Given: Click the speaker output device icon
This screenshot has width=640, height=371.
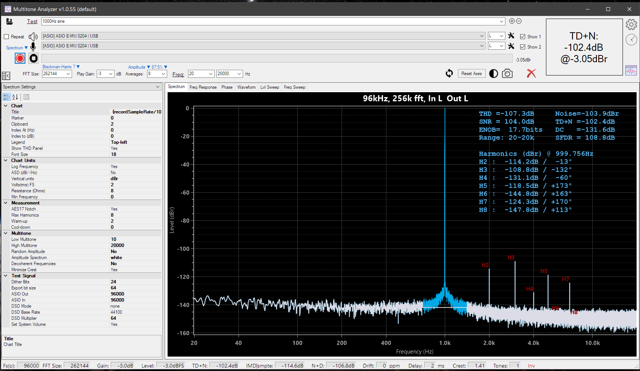Looking at the screenshot, I should coord(33,36).
